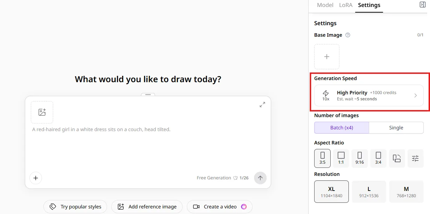430x214 pixels.
Task: Click the Try popular styles button
Action: (x=76, y=207)
